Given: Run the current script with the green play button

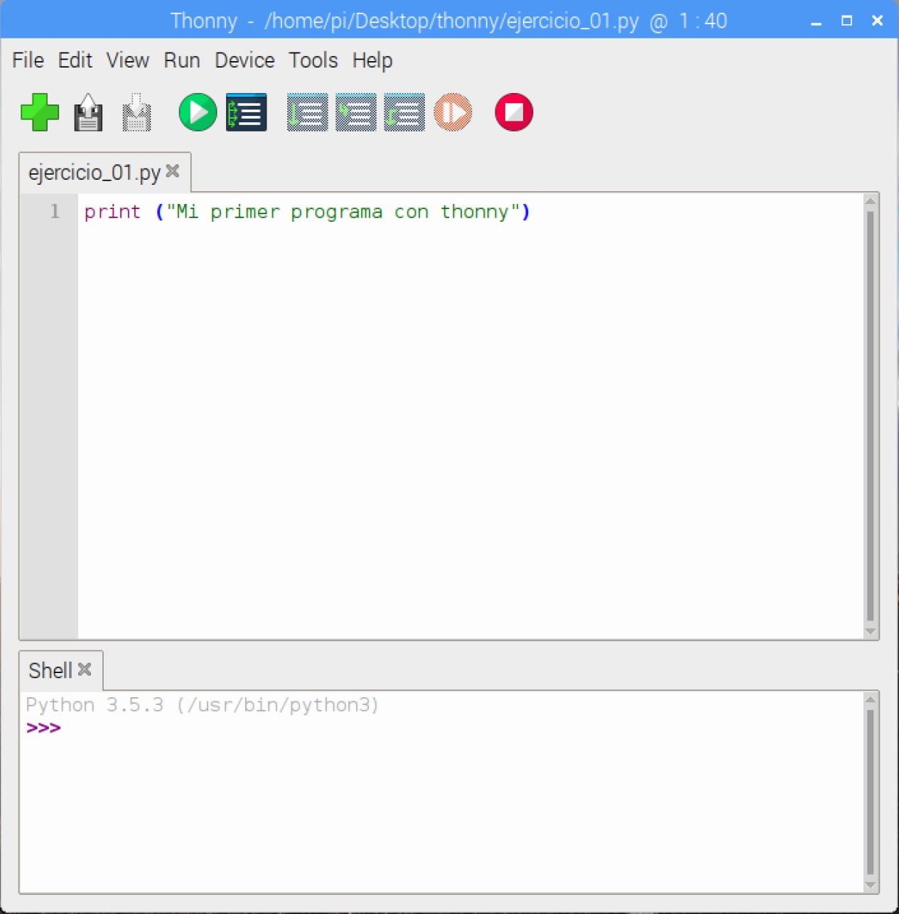Looking at the screenshot, I should tap(198, 112).
